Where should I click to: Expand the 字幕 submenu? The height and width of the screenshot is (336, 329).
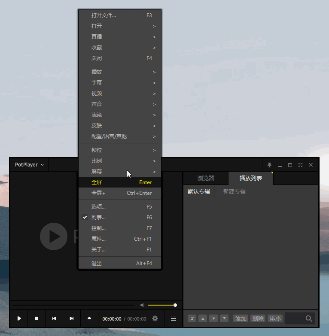pyautogui.click(x=120, y=83)
